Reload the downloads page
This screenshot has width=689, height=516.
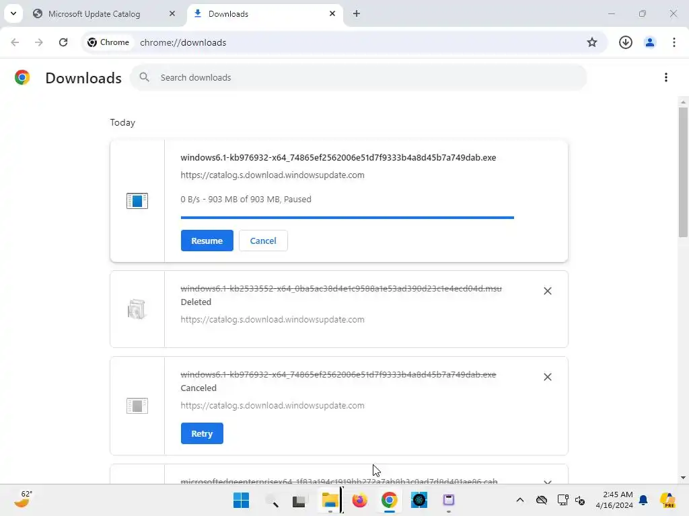[63, 42]
